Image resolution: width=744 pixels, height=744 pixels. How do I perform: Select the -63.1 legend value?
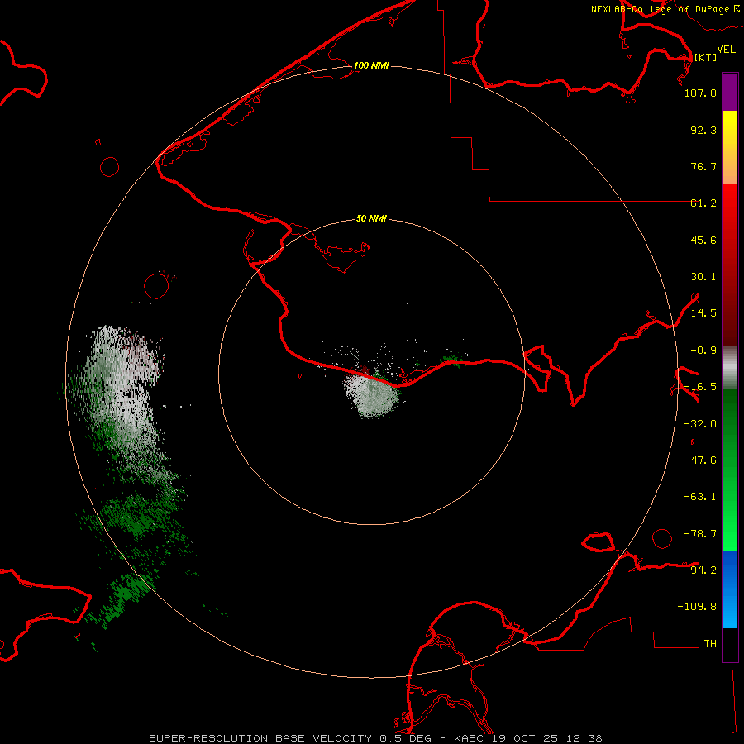click(x=700, y=497)
